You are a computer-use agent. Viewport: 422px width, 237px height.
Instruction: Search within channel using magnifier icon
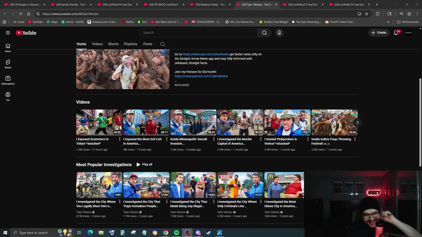tap(163, 44)
